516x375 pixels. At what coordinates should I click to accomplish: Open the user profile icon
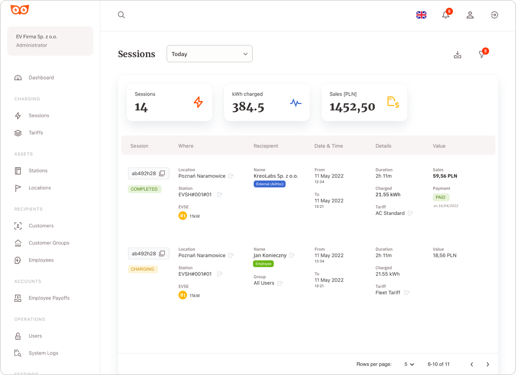470,14
